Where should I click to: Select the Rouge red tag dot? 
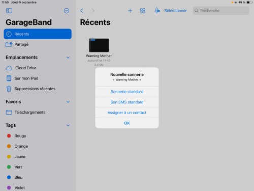9,136
